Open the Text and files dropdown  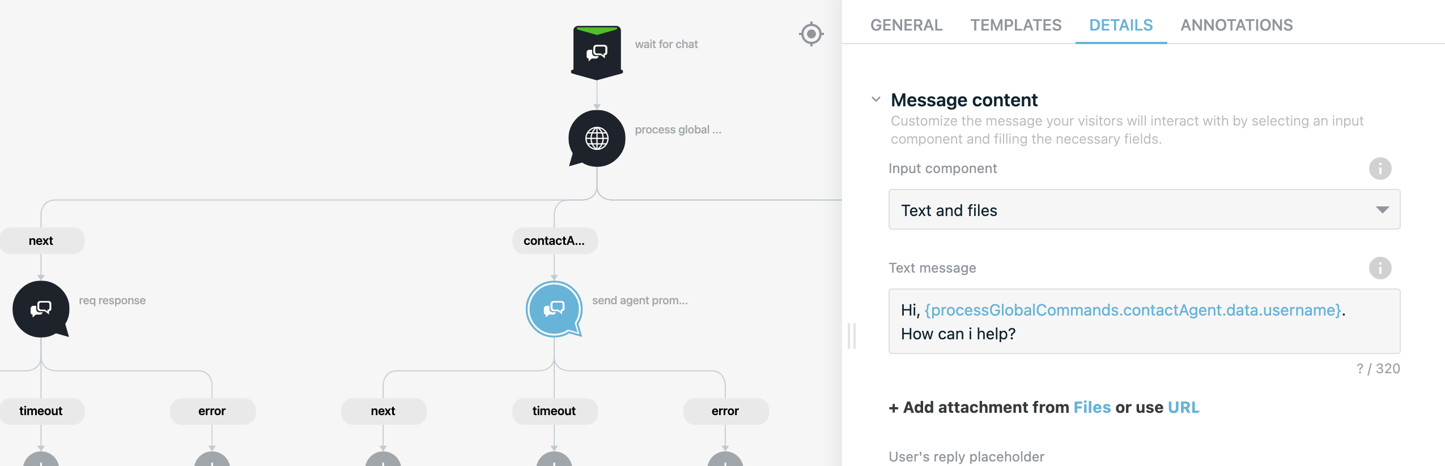coord(1144,209)
